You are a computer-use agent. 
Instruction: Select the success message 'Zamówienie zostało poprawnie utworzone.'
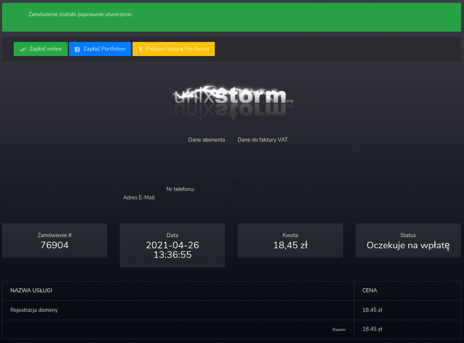click(80, 14)
